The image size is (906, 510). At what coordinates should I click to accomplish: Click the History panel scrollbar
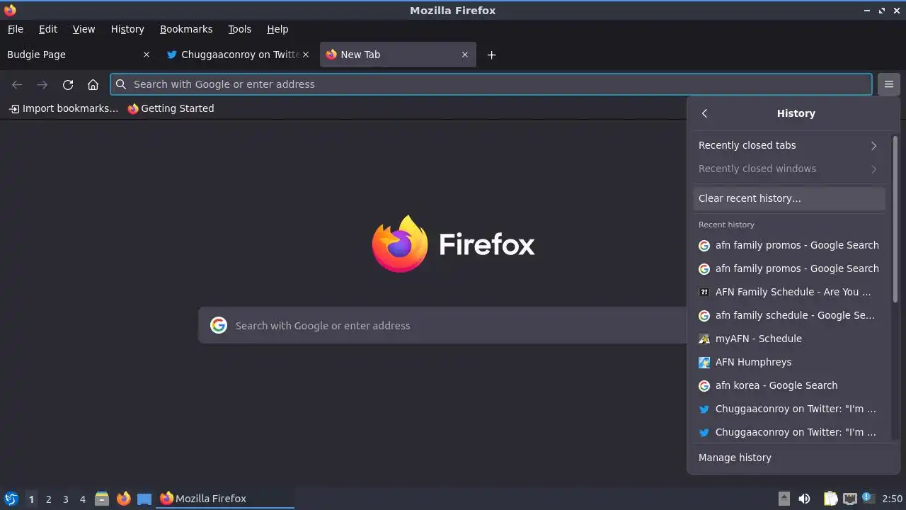coord(895,220)
